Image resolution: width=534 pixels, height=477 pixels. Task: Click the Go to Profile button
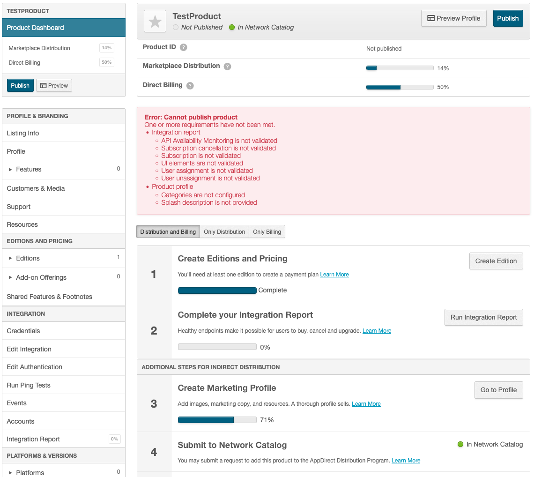[x=498, y=390]
